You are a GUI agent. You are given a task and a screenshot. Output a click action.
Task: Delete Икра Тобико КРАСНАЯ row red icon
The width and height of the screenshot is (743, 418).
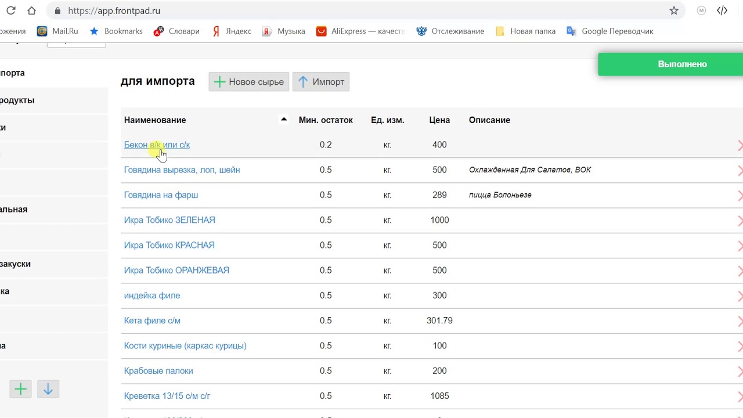(x=740, y=246)
